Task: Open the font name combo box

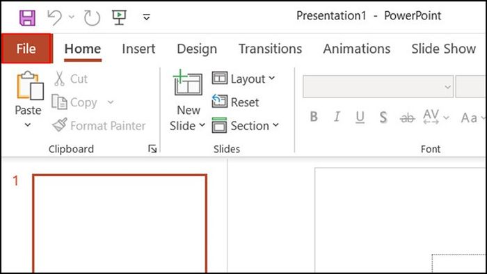Action: (378, 86)
